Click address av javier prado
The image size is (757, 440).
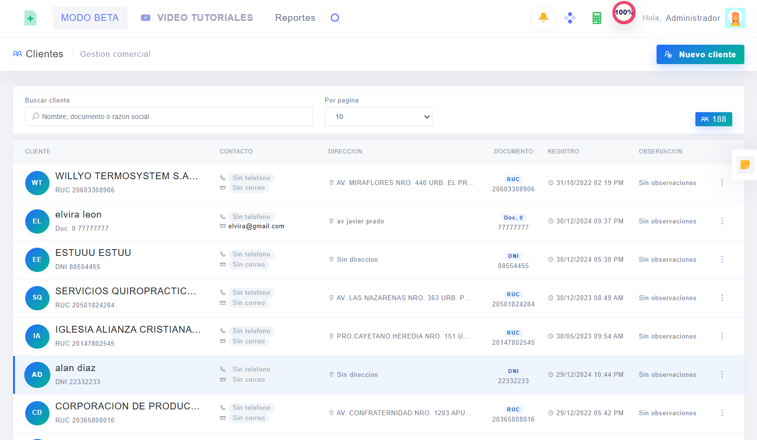[361, 221]
